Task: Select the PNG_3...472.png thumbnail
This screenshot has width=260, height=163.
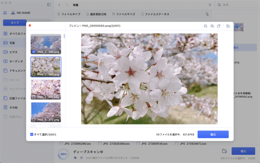Action: pos(46,112)
